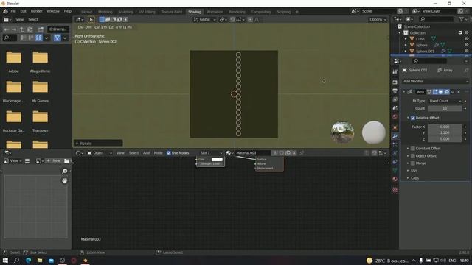This screenshot has height=265, width=472.
Task: Open the viewport Options dropdown
Action: pos(378,20)
